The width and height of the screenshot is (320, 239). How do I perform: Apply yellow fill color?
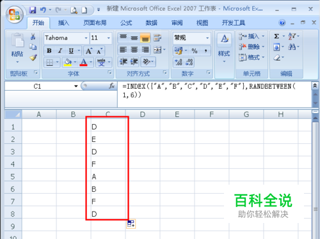(x=68, y=62)
